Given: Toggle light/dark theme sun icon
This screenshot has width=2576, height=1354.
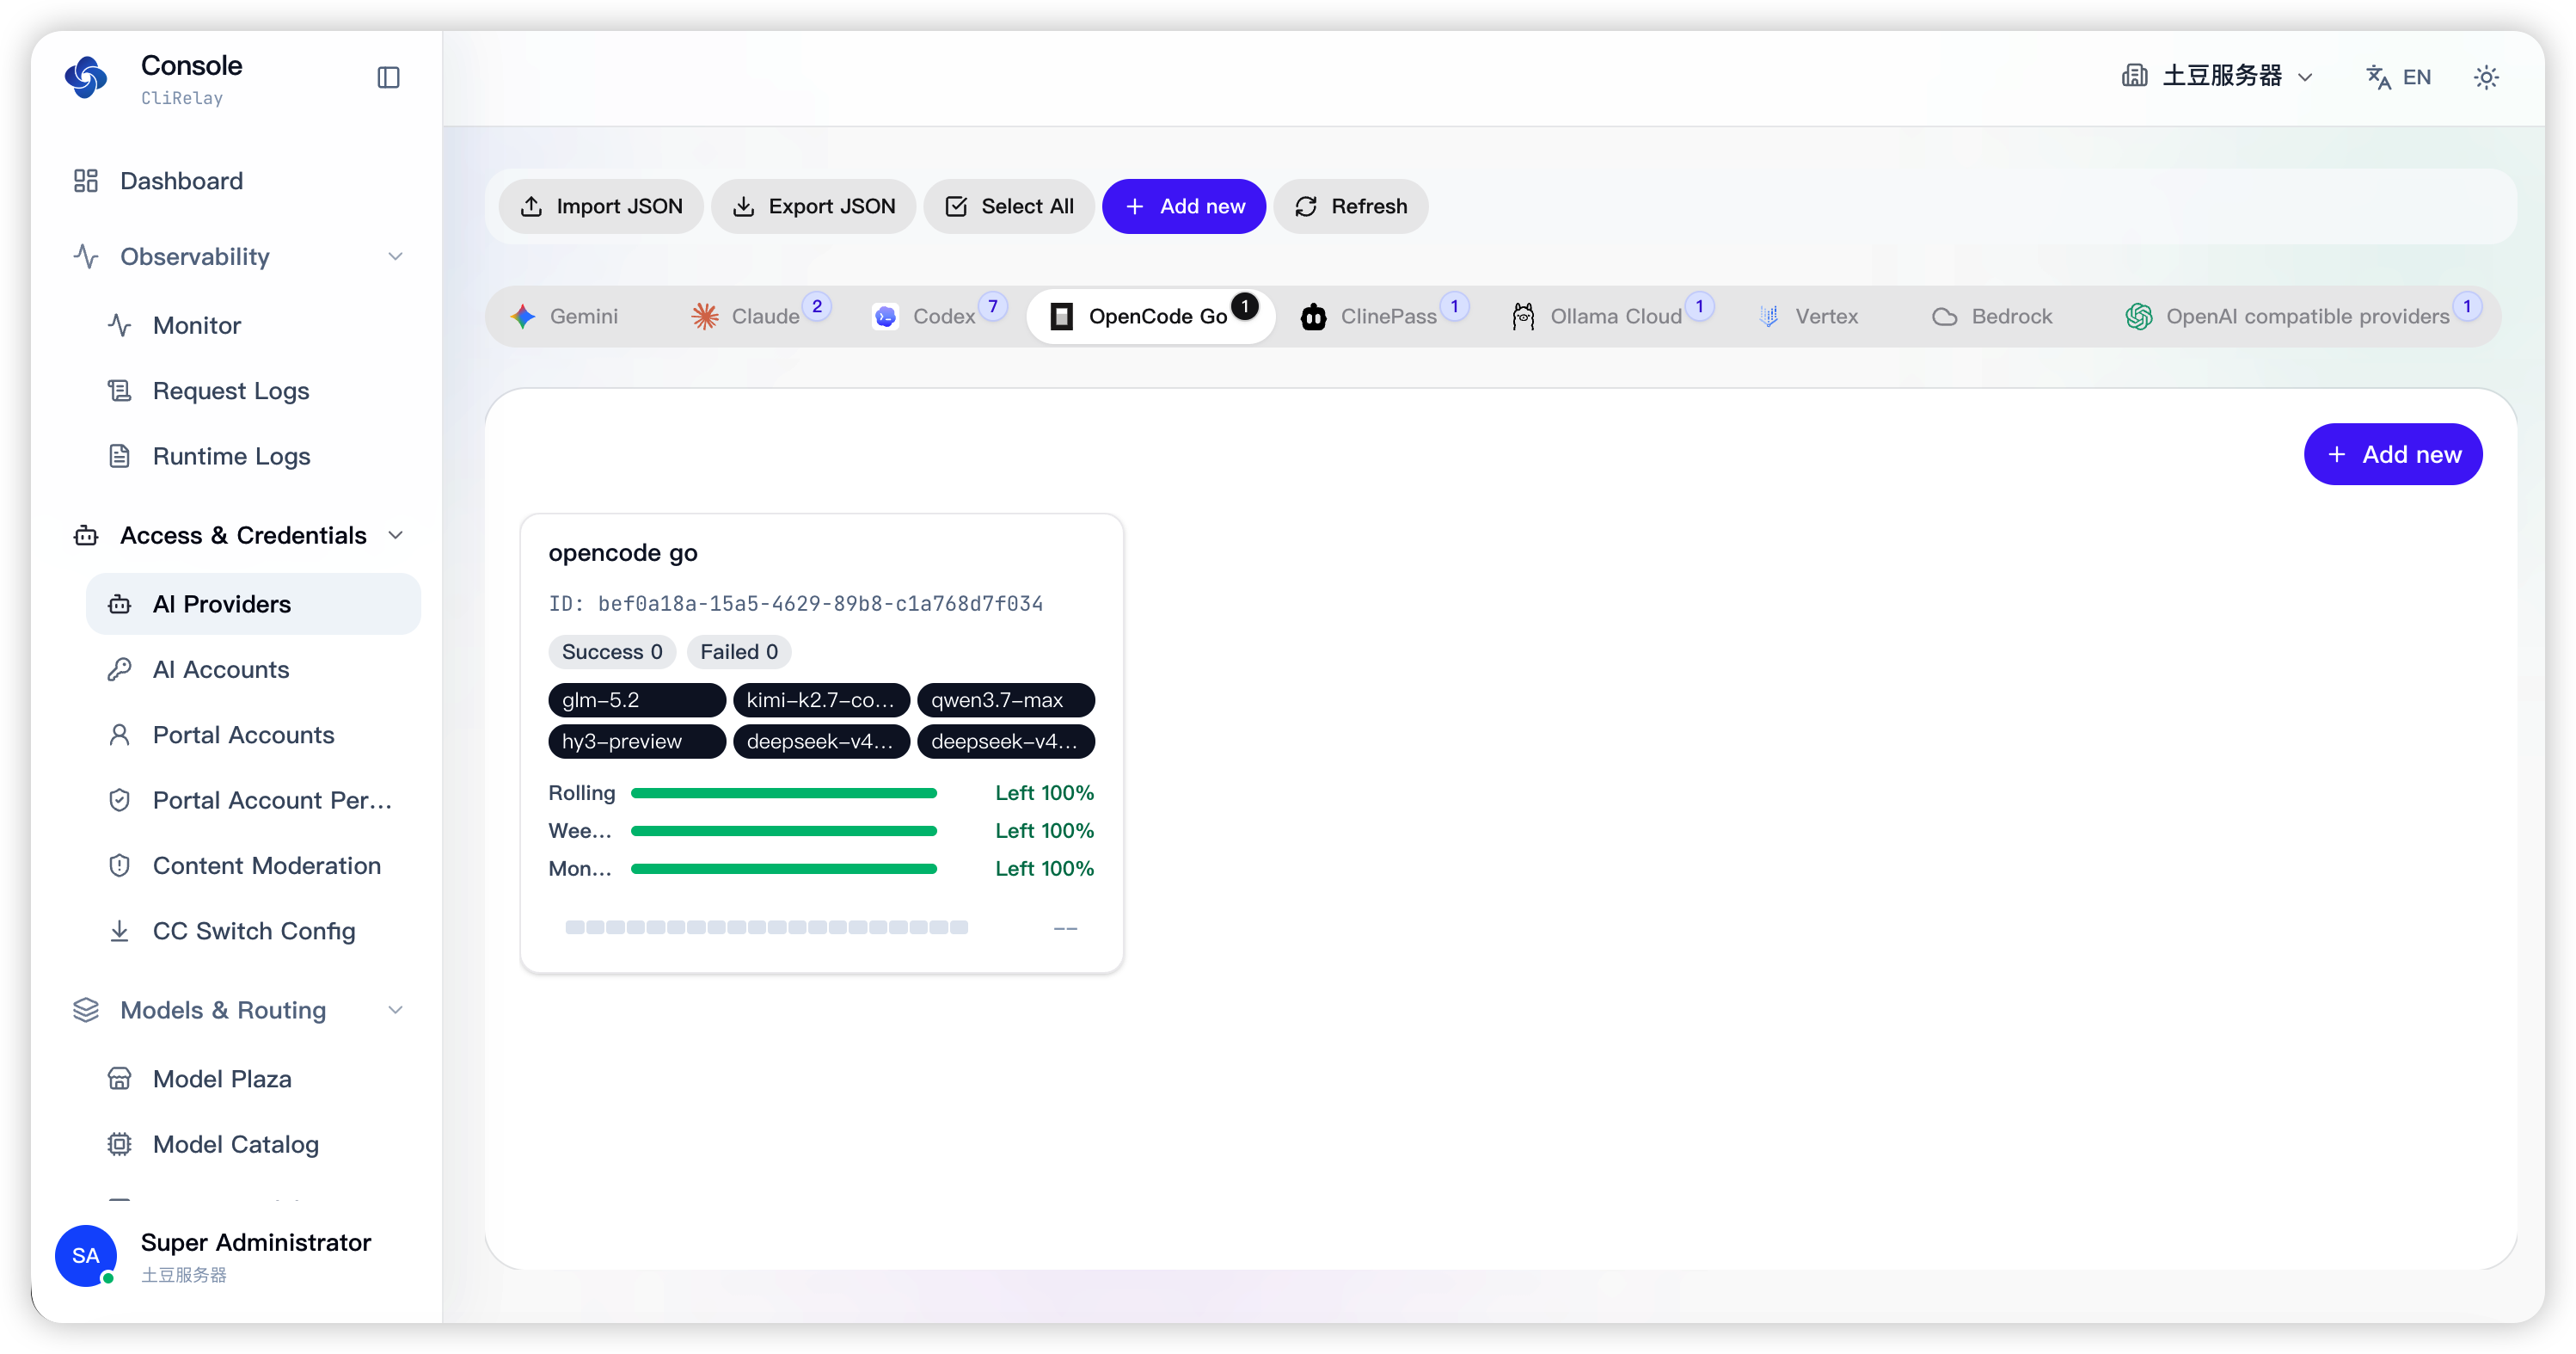Looking at the screenshot, I should (x=2486, y=77).
